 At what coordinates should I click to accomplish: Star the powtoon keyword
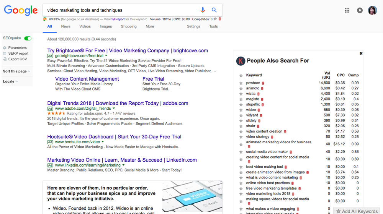(x=241, y=83)
